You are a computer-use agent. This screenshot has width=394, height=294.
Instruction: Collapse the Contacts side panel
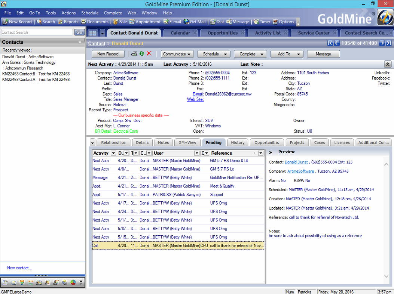80,42
